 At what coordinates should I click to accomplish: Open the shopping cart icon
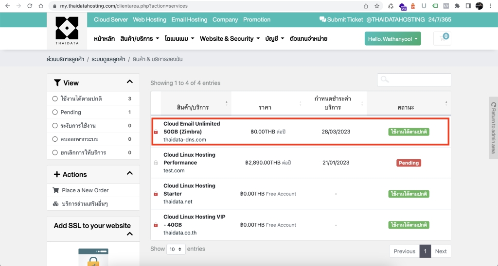coord(442,39)
